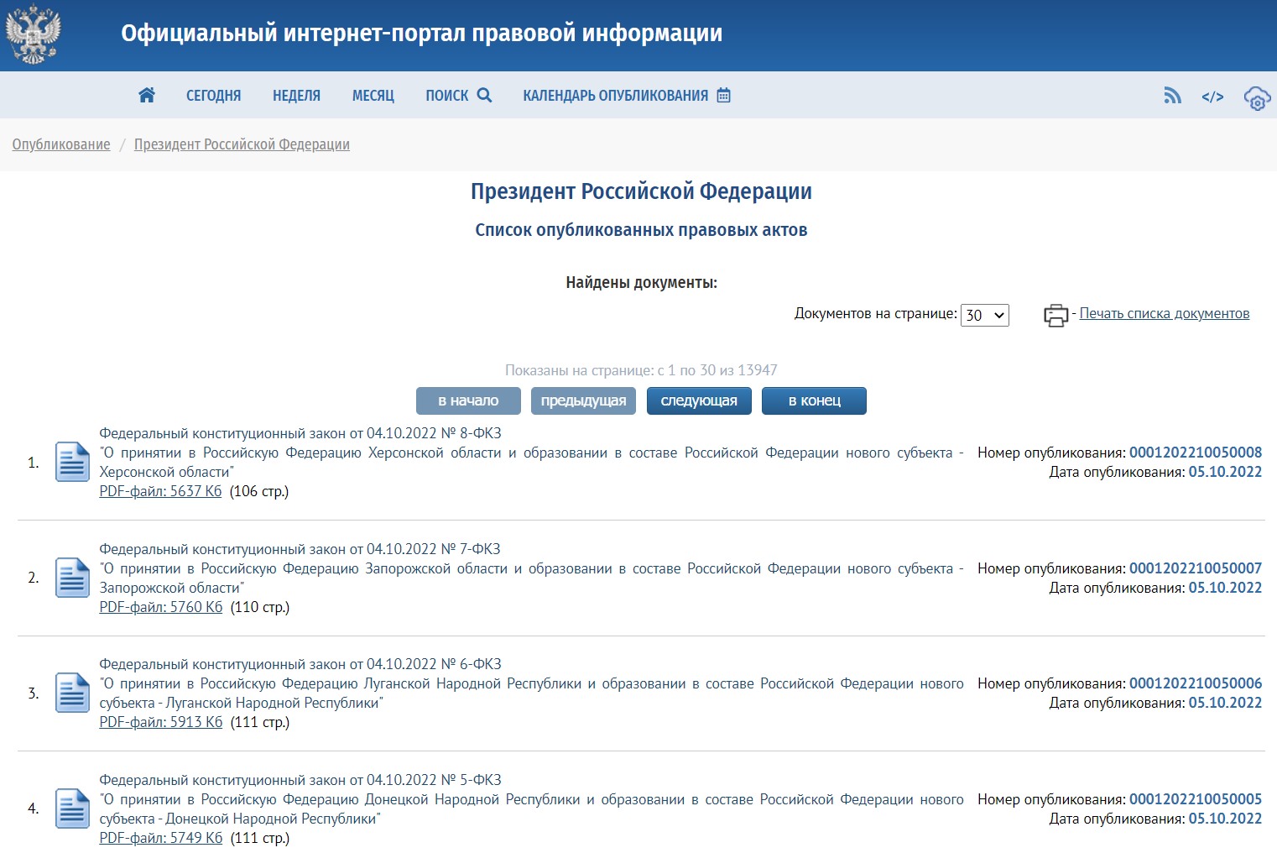Viewport: 1277px width, 853px height.
Task: Download PDF-файл: 5760 Кб
Action: click(x=161, y=607)
